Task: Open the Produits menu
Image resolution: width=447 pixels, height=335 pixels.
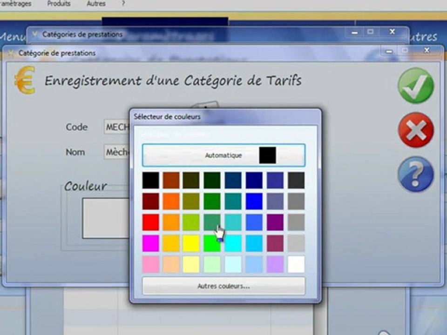Action: click(59, 4)
